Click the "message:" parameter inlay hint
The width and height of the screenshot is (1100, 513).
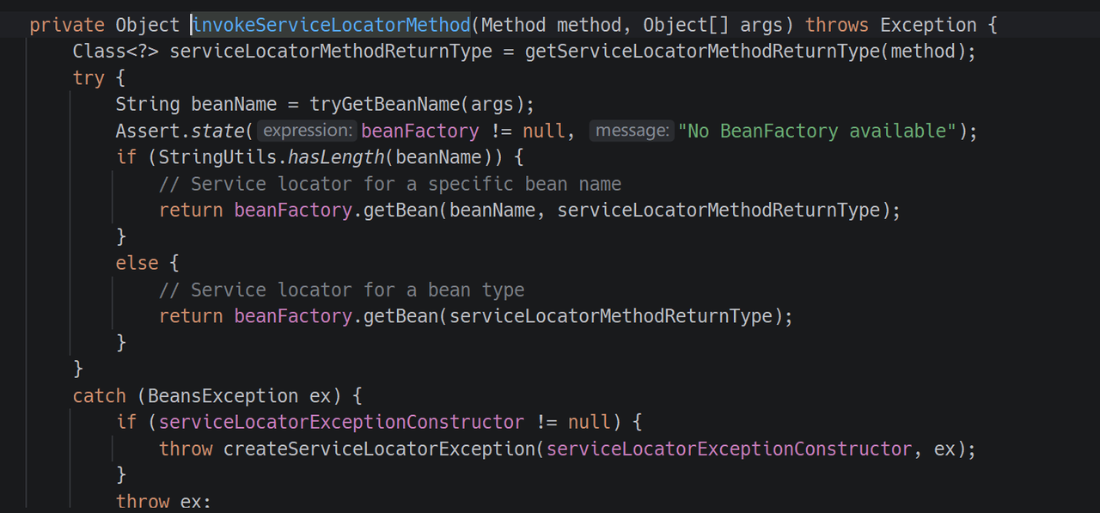pos(632,131)
